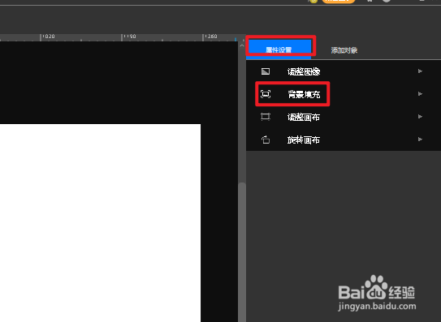Switch to the 属性设置 tab
The image size is (441, 322).
(x=279, y=49)
